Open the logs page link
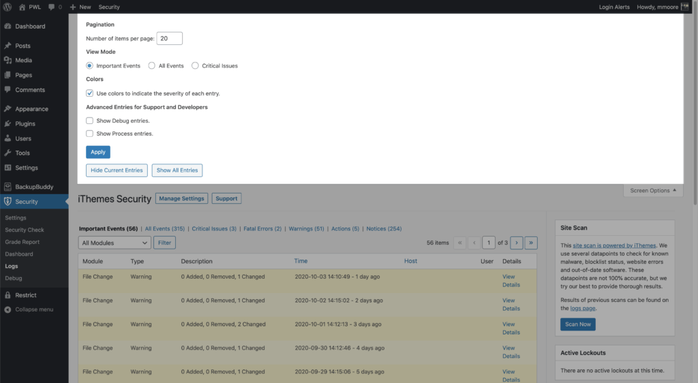The image size is (698, 383). point(583,308)
